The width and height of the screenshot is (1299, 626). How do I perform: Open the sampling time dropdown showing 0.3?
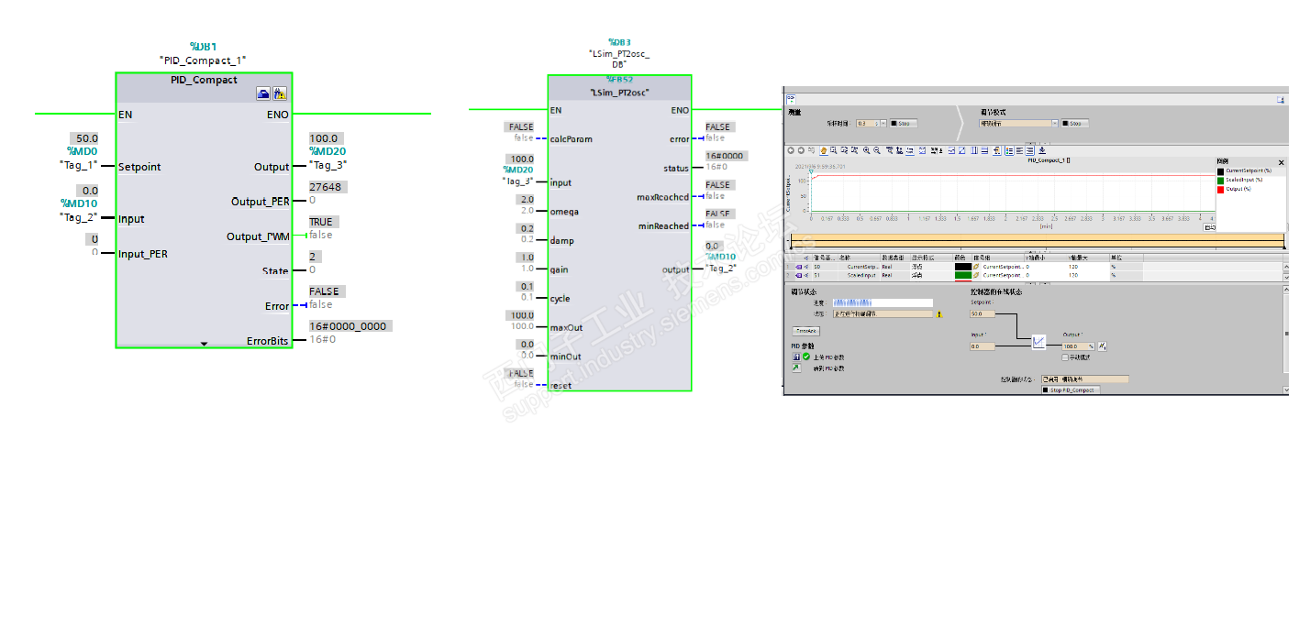pyautogui.click(x=883, y=123)
